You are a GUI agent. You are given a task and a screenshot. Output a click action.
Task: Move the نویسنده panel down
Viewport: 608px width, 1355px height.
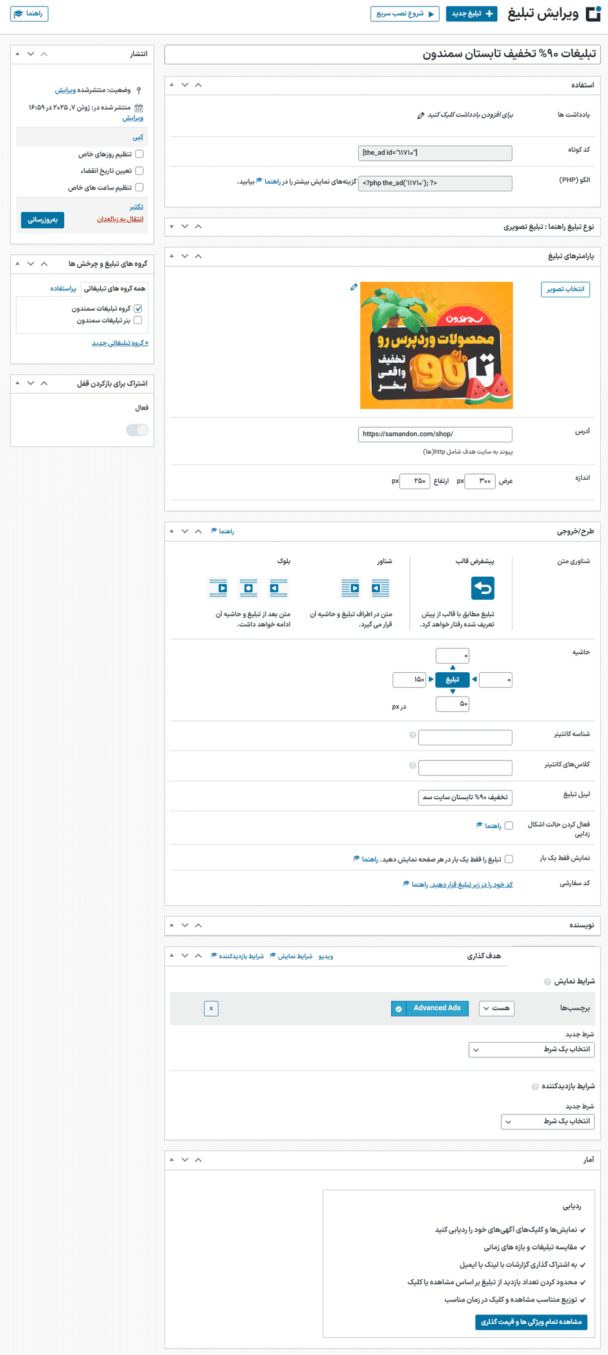[185, 926]
